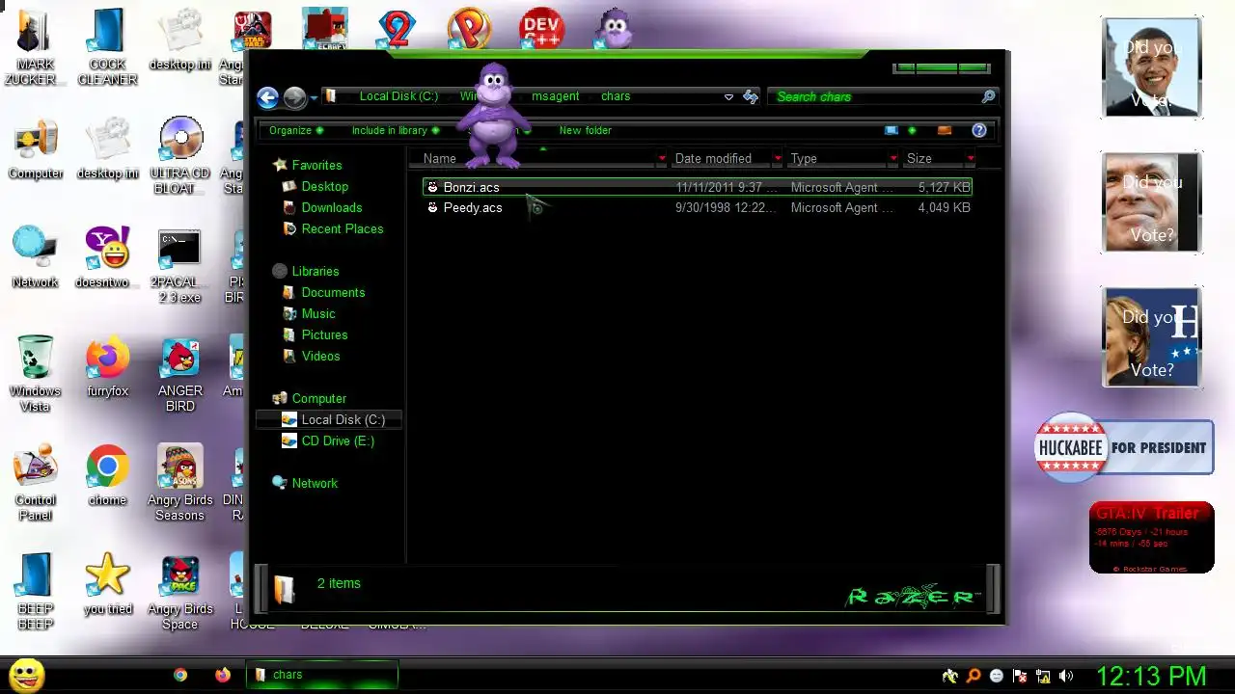Click the taskbar clock 12:13 PM
1235x694 pixels.
pos(1151,676)
